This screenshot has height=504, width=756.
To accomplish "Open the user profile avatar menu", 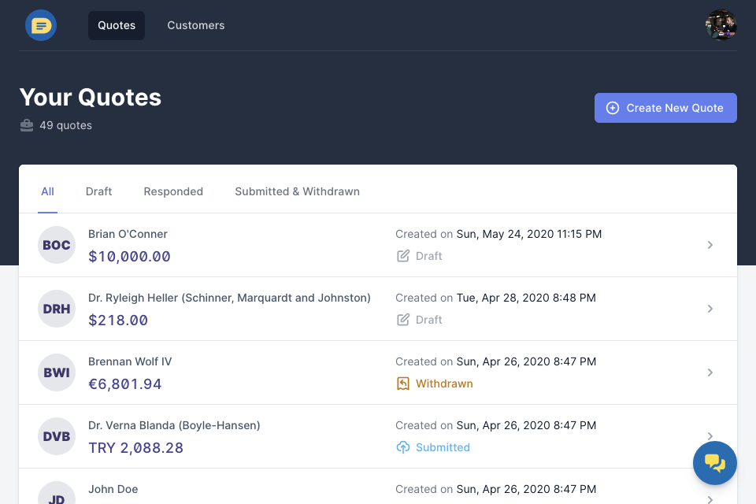I will (721, 25).
